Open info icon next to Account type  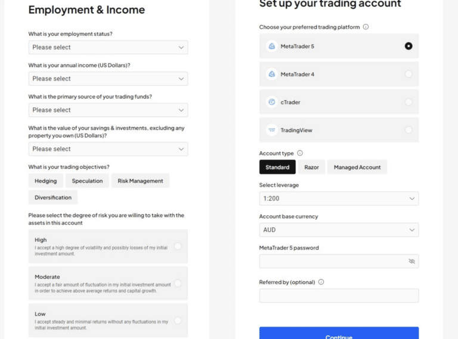(x=300, y=153)
